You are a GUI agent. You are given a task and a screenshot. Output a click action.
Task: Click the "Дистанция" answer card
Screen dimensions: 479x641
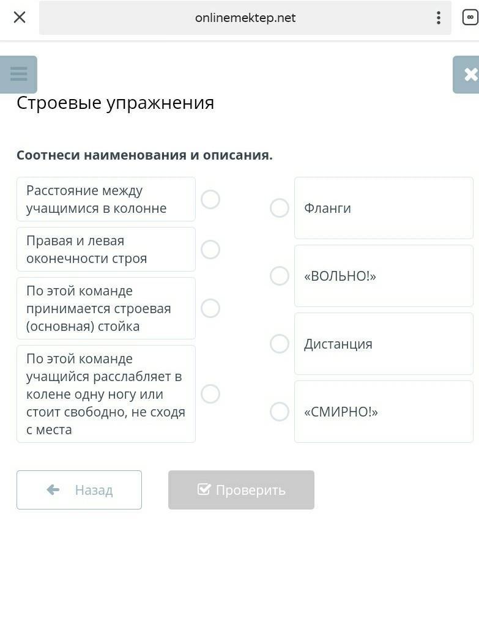tap(384, 344)
